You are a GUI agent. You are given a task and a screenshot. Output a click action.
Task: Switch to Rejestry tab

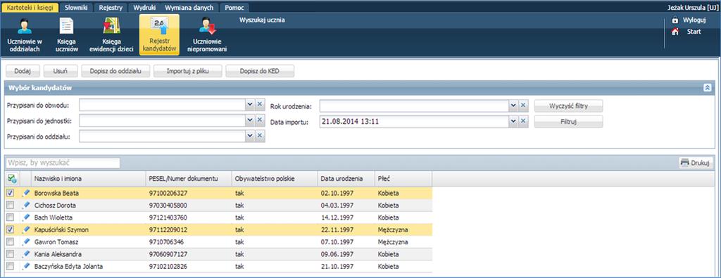(111, 8)
